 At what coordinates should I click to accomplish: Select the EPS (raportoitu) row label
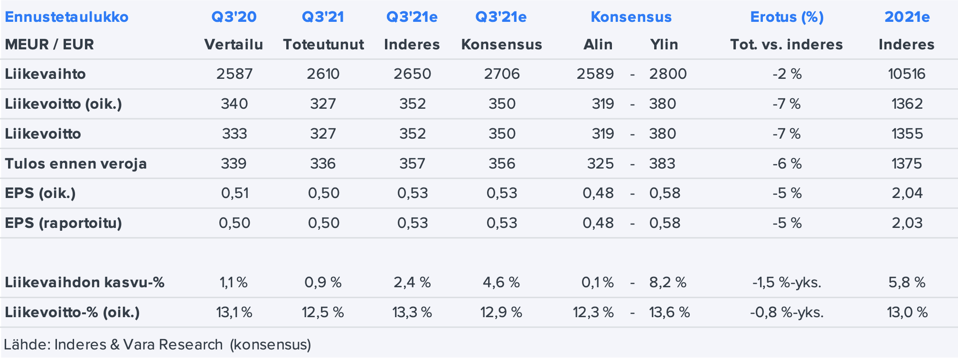63,223
